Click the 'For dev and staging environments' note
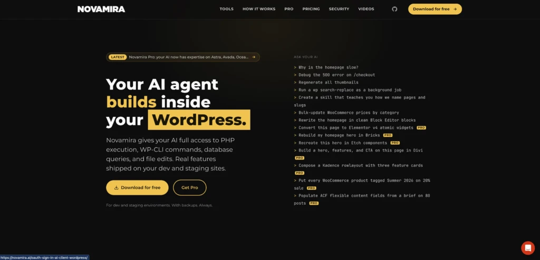The width and height of the screenshot is (540, 260). tap(159, 205)
